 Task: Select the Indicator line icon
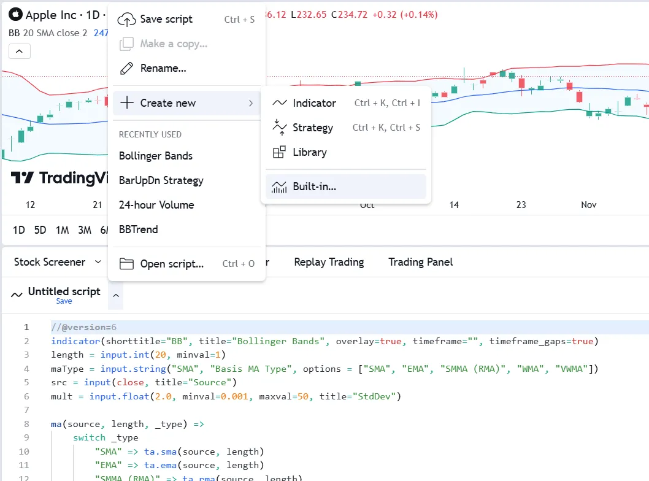tap(280, 103)
